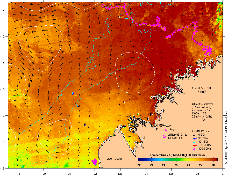Click the longitude axis label 121
Image resolution: width=228 pixels, height=176 pixels.
[x=69, y=173]
